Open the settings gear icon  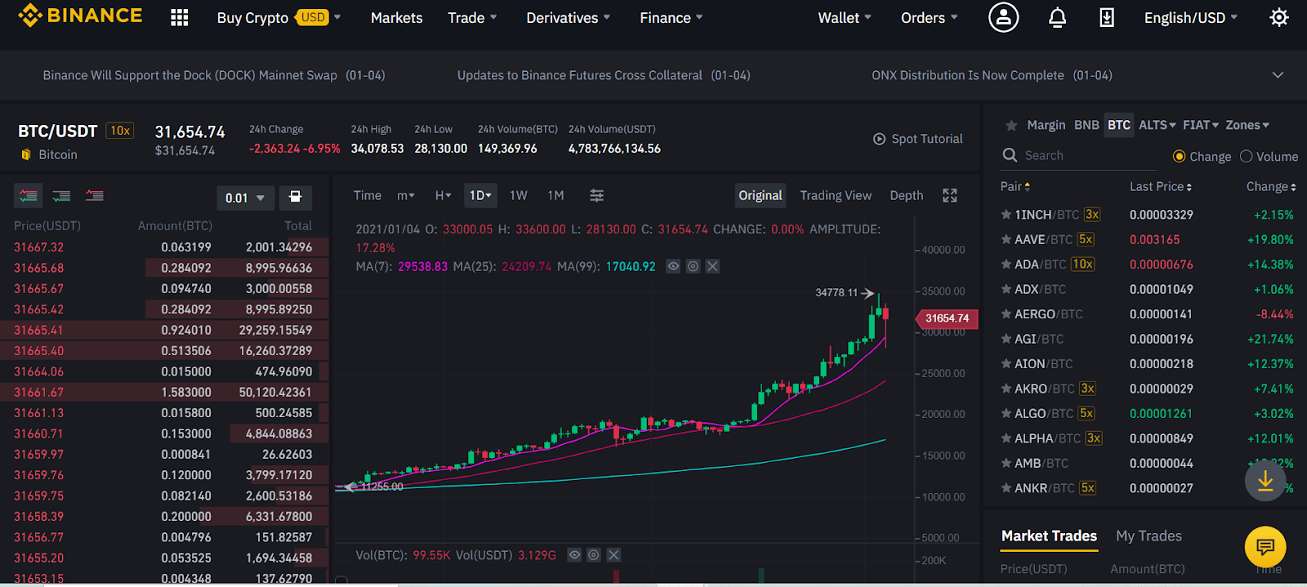coord(1279,17)
